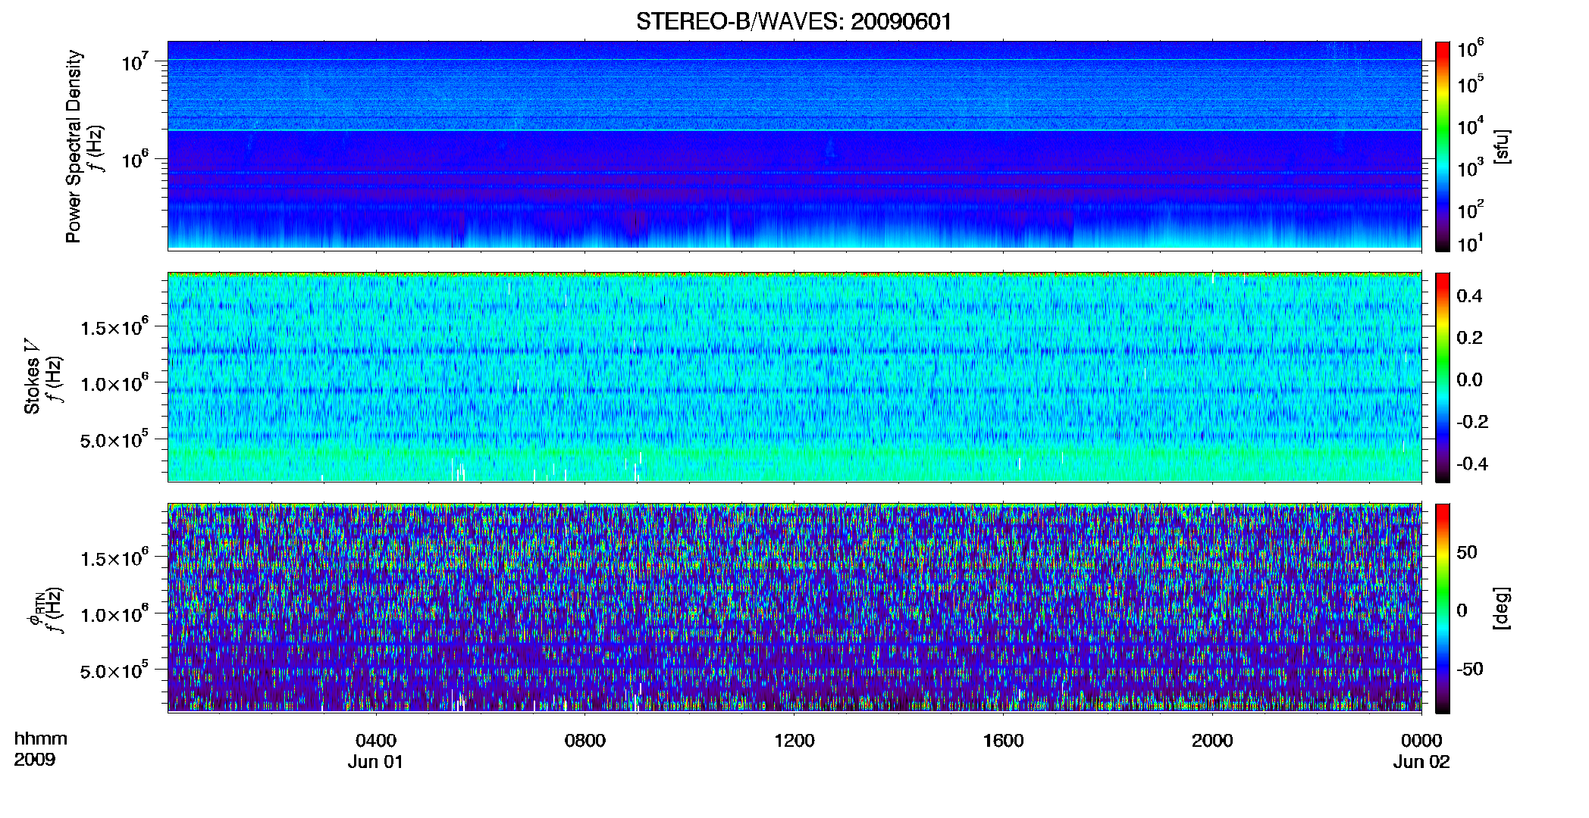
Task: Click inside the power spectral density spectrogram
Action: pyautogui.click(x=794, y=145)
